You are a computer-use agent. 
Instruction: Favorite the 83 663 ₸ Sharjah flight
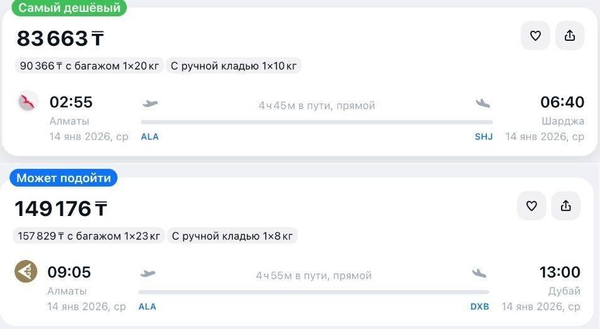click(535, 36)
